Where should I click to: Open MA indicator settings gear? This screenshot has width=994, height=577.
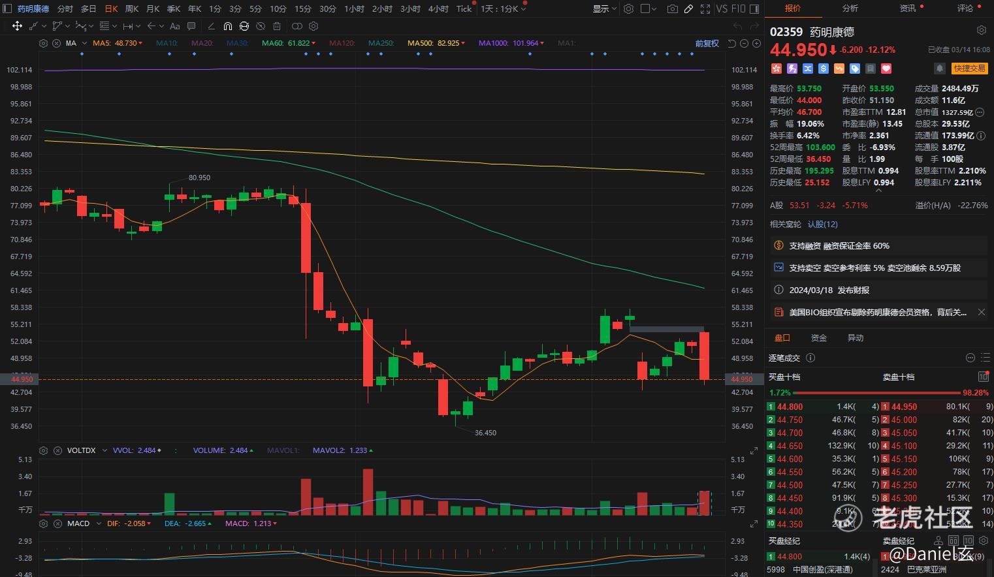43,43
